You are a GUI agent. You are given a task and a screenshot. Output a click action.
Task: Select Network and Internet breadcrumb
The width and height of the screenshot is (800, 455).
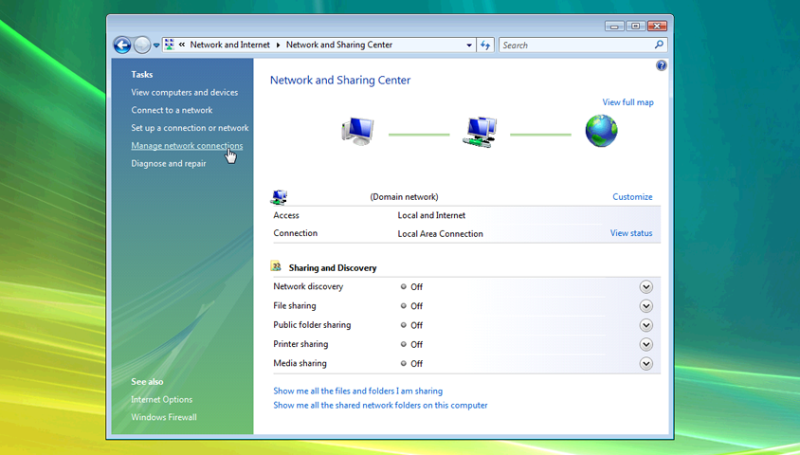point(229,45)
